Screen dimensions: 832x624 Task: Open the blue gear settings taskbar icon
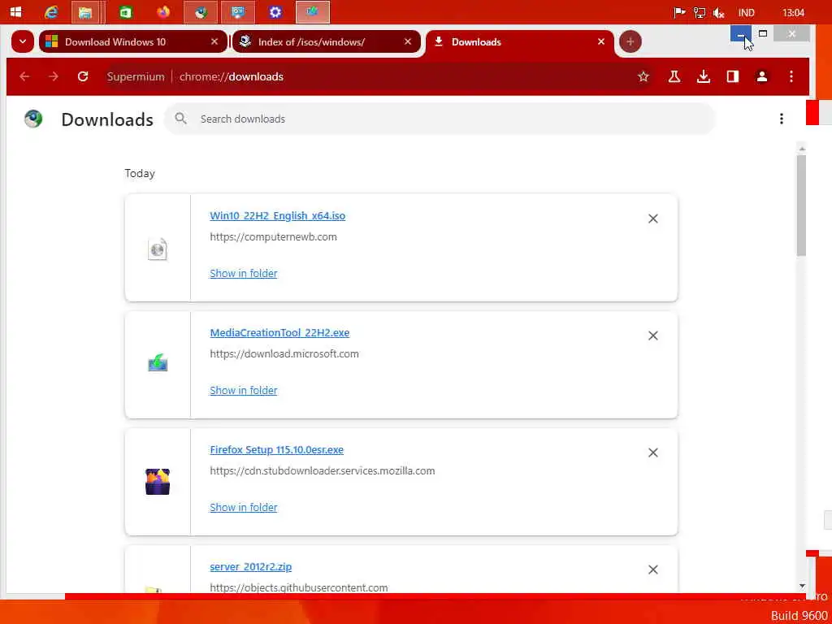tap(275, 12)
